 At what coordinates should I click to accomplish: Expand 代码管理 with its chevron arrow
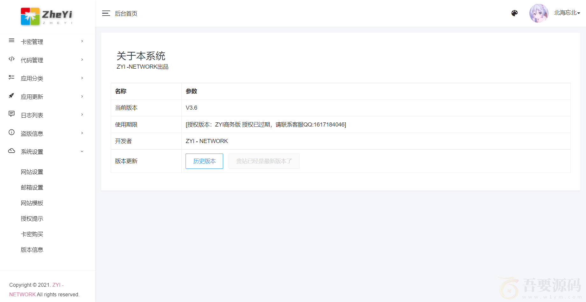click(82, 60)
